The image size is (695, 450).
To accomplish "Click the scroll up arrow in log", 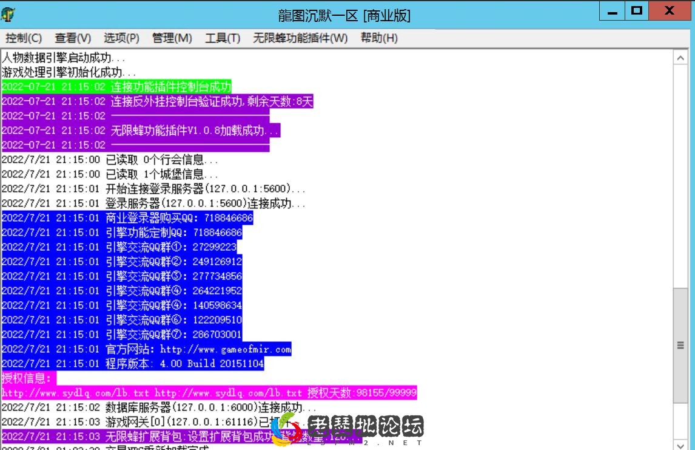I will pos(680,58).
